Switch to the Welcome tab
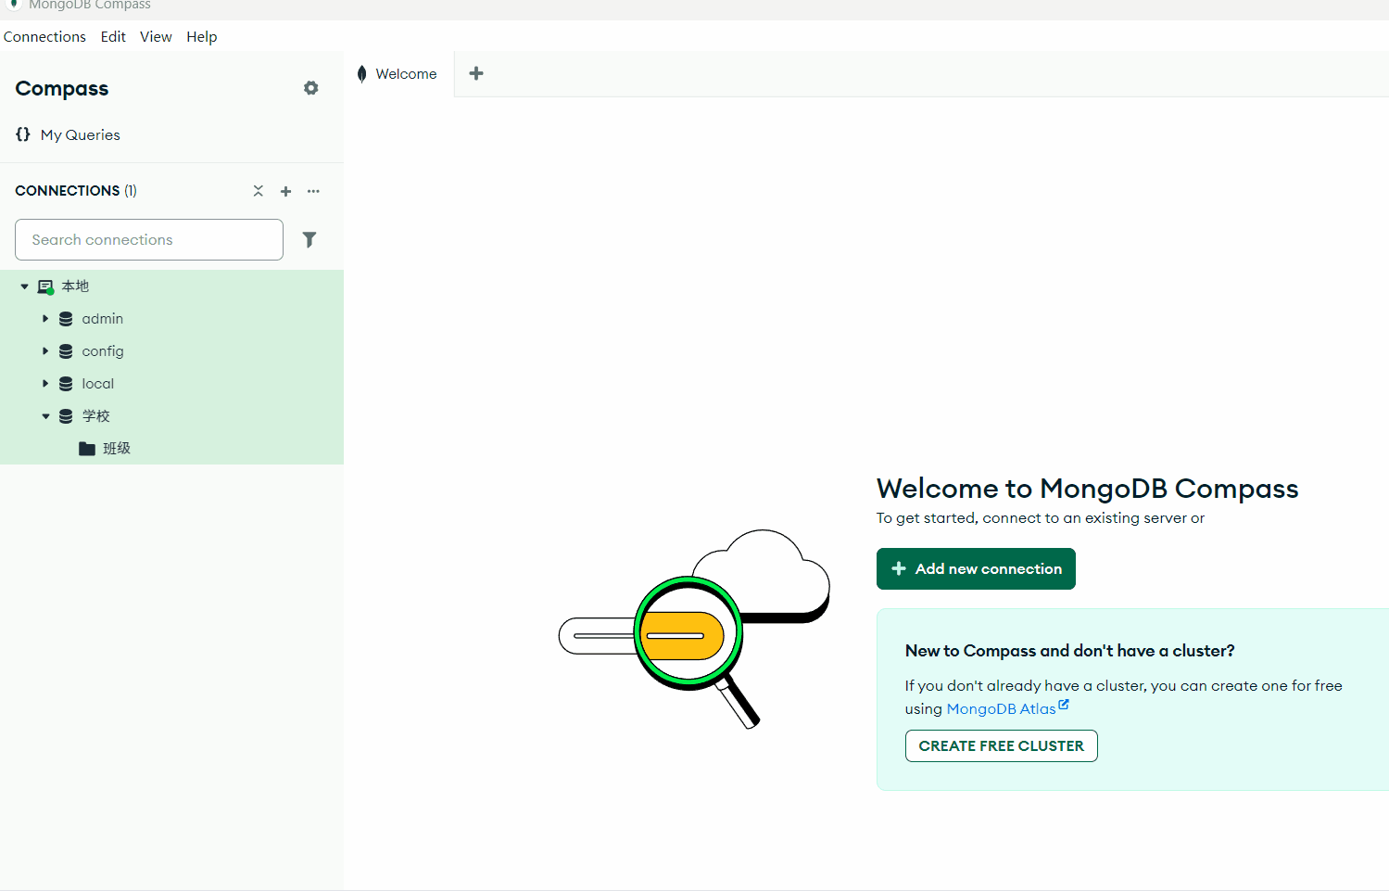Screen dimensions: 1389x891 coord(398,74)
